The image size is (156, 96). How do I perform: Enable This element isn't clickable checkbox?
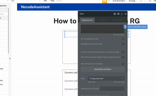[x=123, y=64]
